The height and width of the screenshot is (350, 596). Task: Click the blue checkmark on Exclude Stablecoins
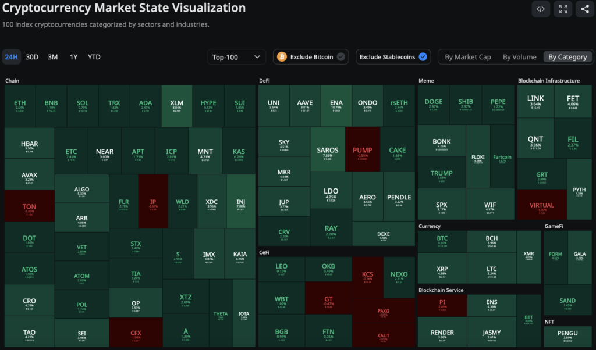[x=423, y=56]
